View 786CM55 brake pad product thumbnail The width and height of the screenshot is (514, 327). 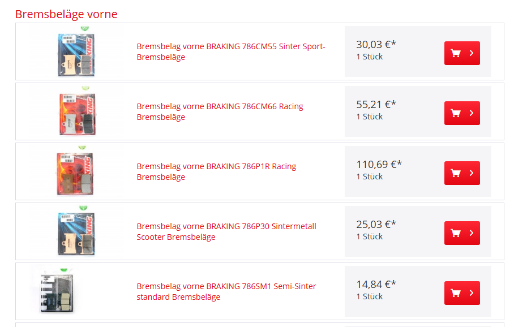tap(76, 54)
